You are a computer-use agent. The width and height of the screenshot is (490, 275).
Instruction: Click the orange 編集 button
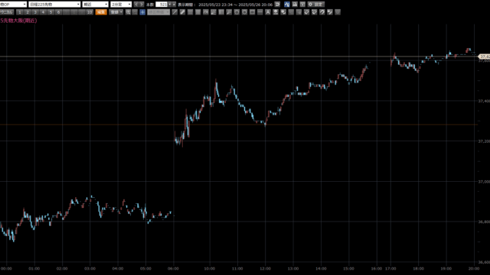tap(101, 12)
